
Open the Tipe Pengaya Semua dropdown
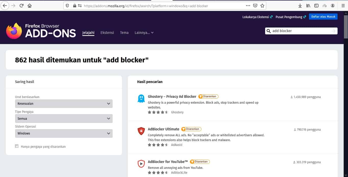(x=64, y=118)
